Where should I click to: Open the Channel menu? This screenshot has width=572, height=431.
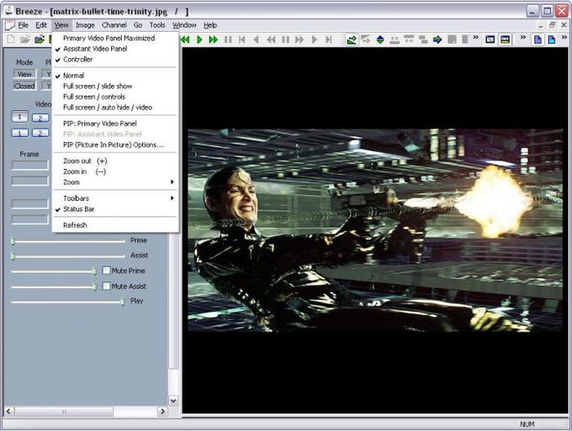[x=114, y=25]
